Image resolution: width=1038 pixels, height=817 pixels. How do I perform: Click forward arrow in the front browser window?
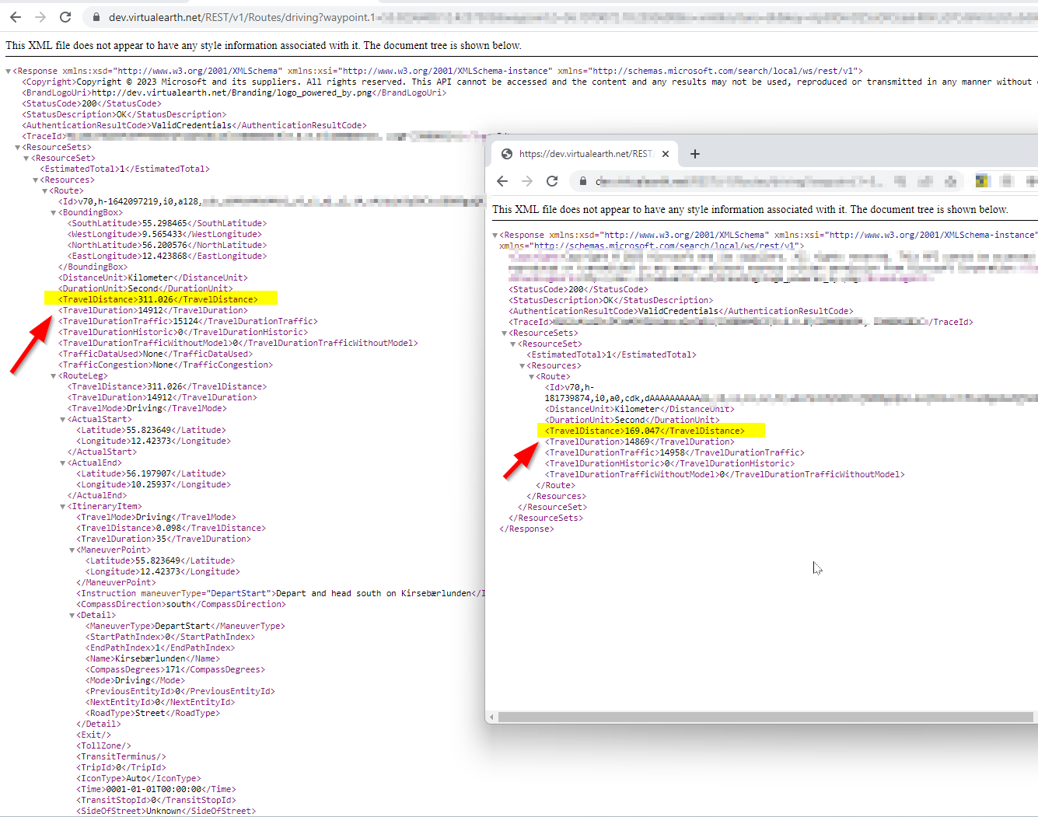click(x=527, y=181)
